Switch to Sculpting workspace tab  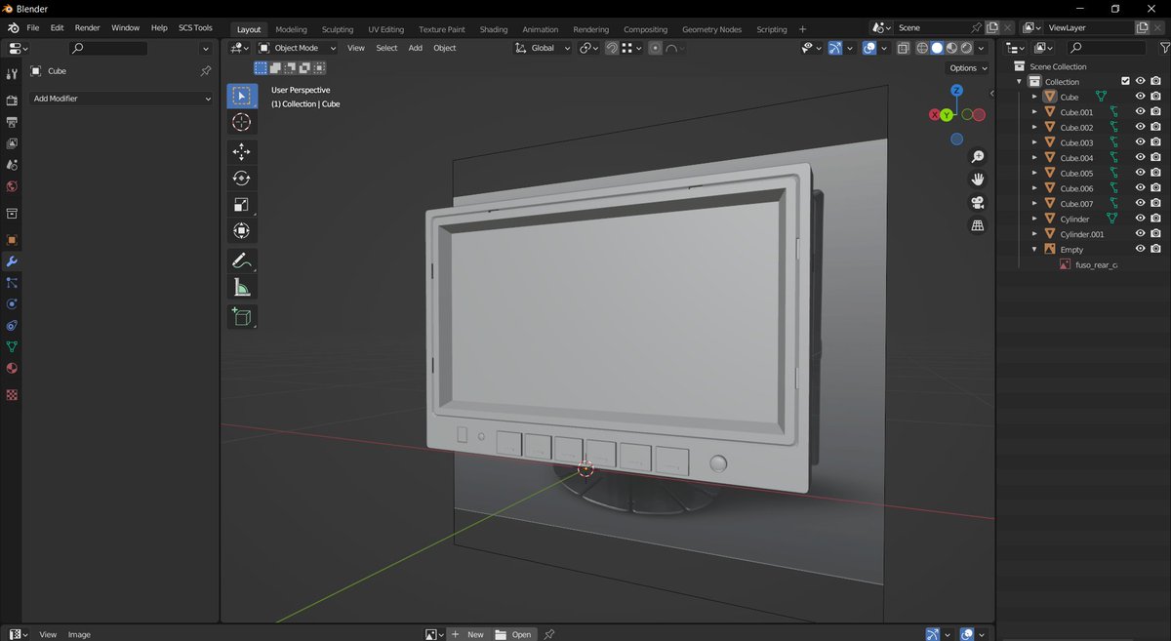[338, 29]
